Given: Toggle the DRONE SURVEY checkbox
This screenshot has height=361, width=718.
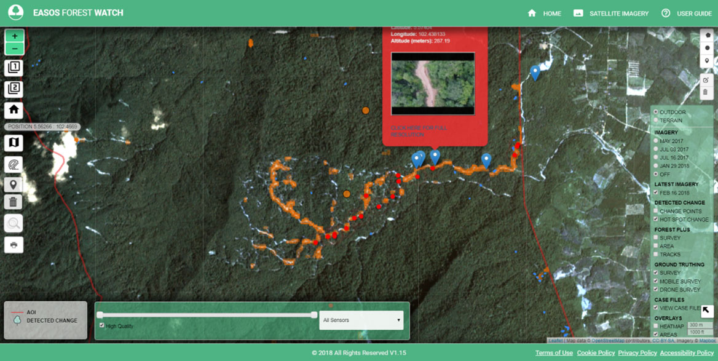Looking at the screenshot, I should (x=656, y=290).
